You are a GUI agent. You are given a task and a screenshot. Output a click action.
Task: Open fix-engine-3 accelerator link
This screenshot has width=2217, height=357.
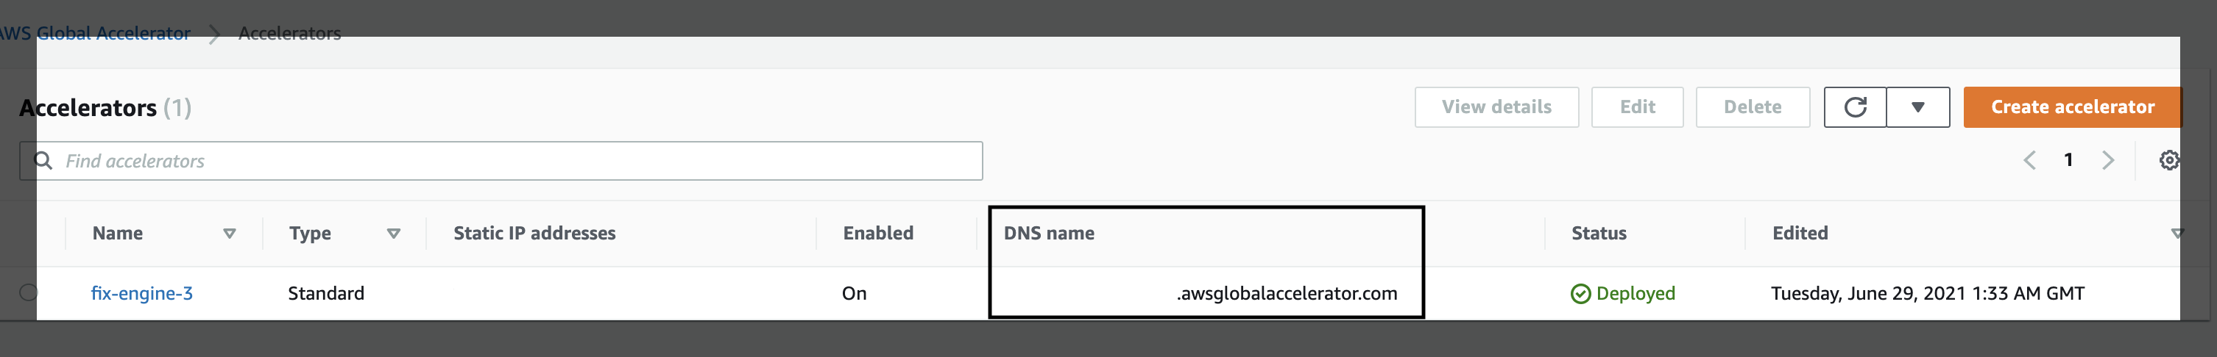(x=142, y=294)
